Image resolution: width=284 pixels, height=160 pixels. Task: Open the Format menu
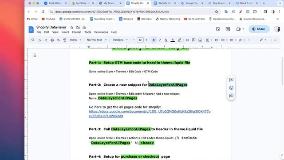point(77,32)
